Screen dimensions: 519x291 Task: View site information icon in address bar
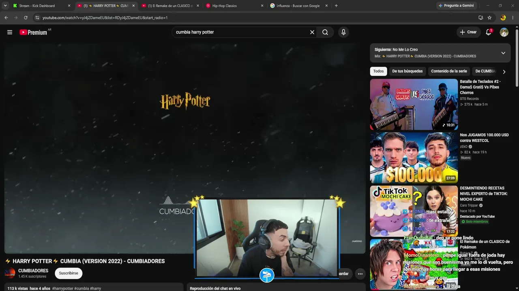pos(37,18)
